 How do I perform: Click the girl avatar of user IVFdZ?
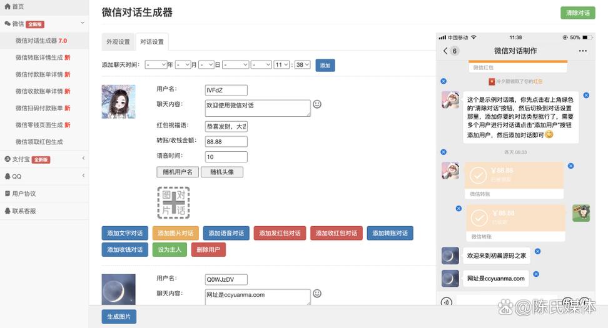click(x=119, y=102)
